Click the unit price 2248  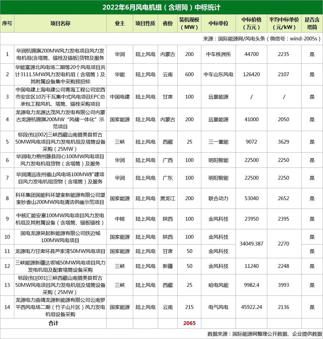[283, 266]
